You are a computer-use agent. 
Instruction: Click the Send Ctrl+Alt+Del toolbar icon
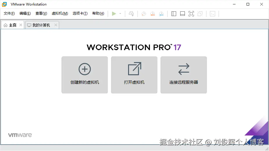point(131,14)
